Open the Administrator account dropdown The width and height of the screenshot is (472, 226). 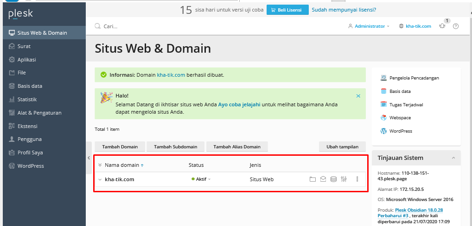pyautogui.click(x=369, y=26)
